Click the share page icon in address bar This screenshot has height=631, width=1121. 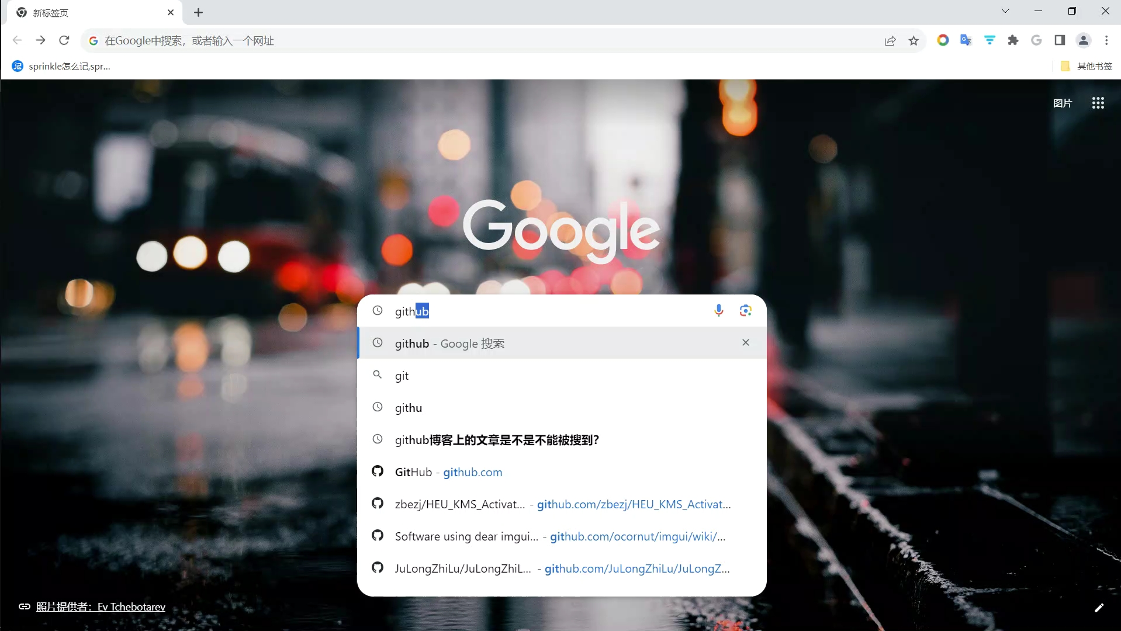pyautogui.click(x=890, y=40)
